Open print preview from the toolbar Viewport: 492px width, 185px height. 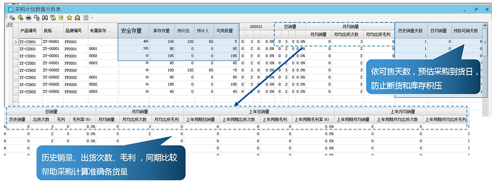click(12, 18)
